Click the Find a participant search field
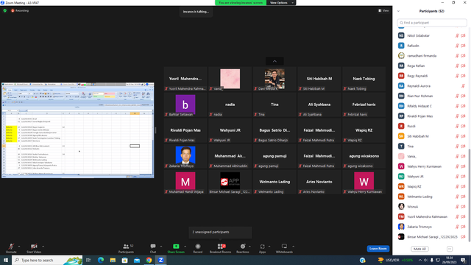 (432, 23)
